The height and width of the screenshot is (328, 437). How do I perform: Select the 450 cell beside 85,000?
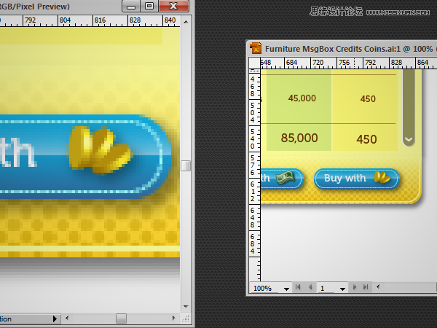pos(364,138)
